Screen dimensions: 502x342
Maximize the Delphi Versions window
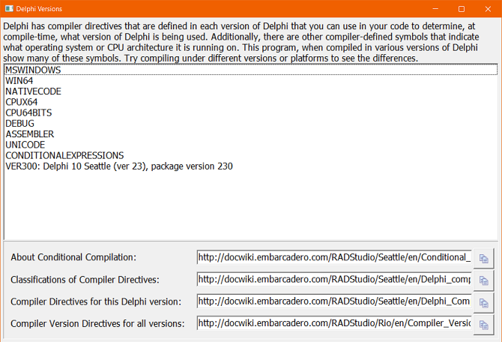[x=462, y=9]
